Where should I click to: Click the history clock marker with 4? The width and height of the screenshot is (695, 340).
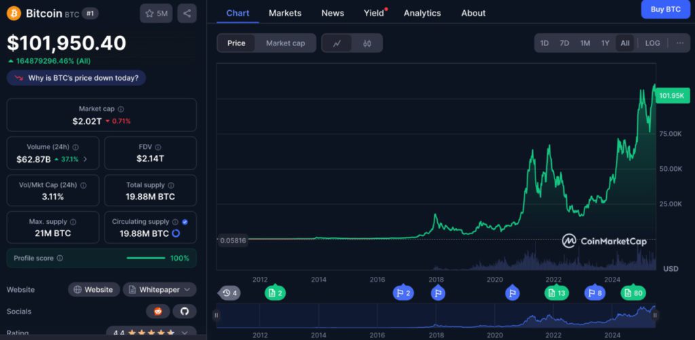[229, 293]
